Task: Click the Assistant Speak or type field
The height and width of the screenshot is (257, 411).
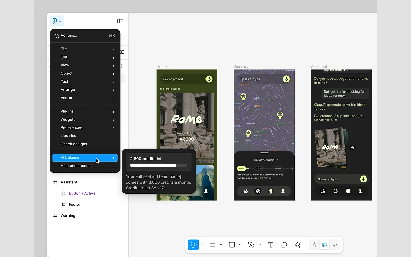Action: (341, 179)
